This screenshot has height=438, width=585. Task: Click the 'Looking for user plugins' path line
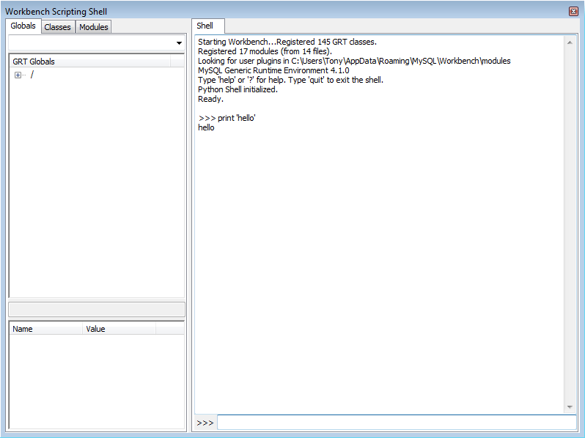tap(354, 61)
